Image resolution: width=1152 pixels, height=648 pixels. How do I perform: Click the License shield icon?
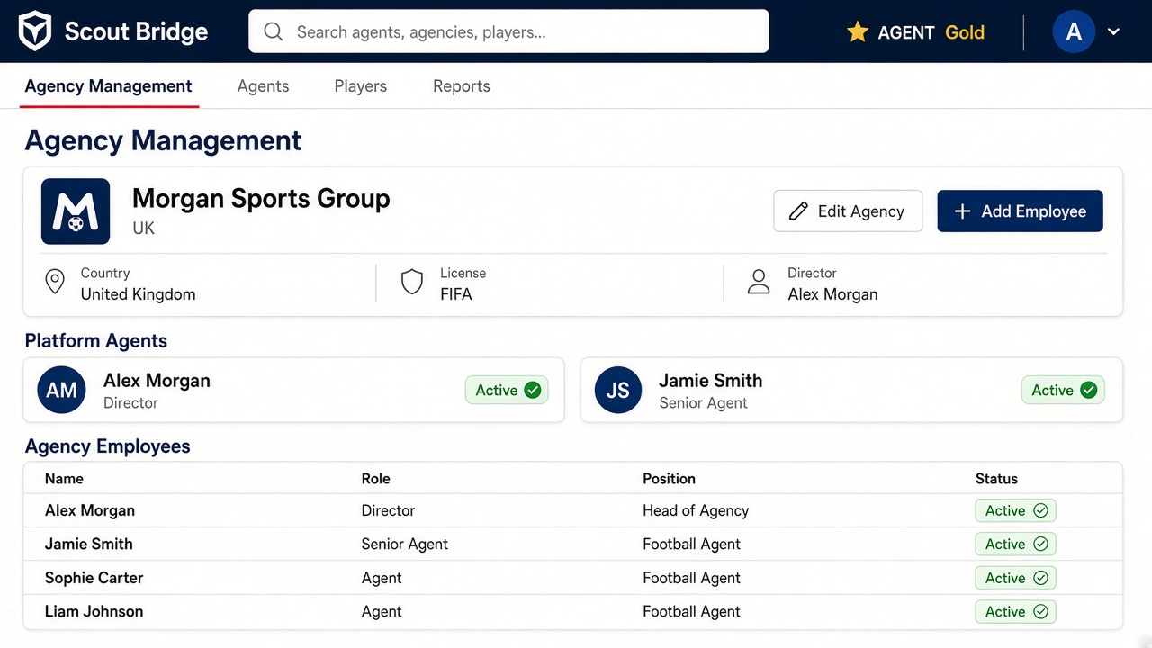click(412, 282)
